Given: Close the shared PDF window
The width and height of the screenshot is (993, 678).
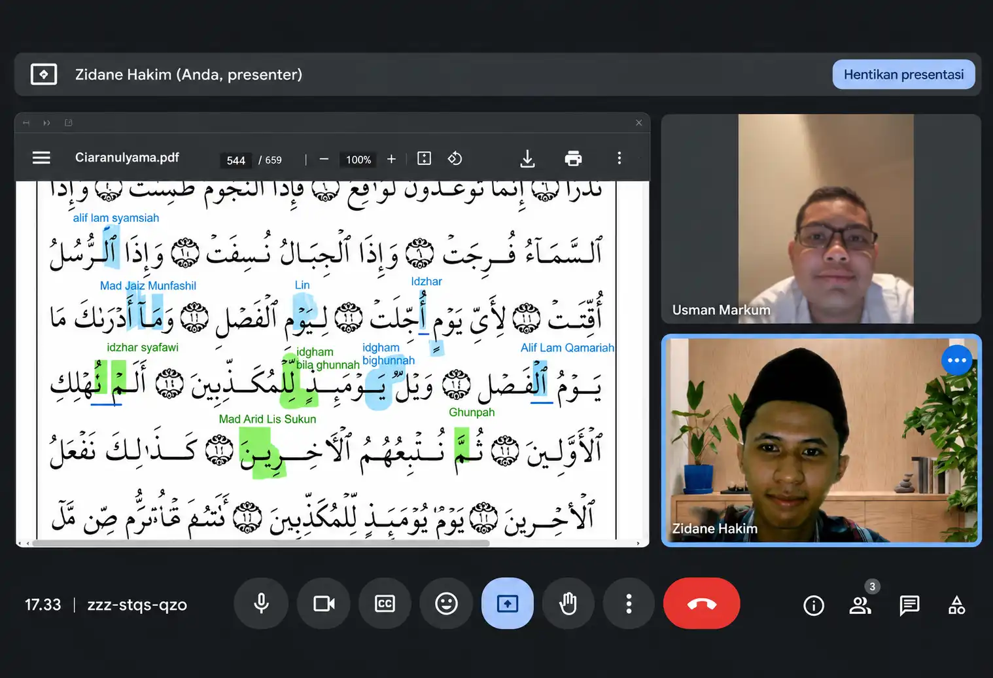Looking at the screenshot, I should (x=639, y=123).
